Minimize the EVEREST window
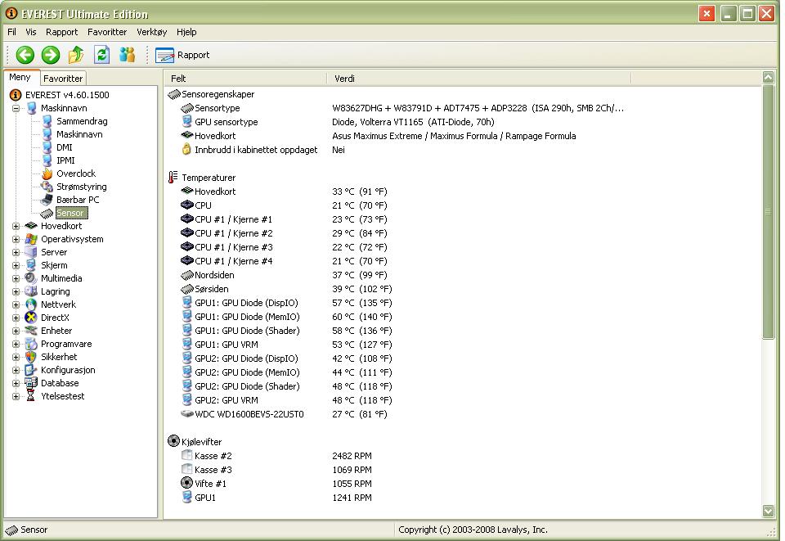The image size is (785, 541). click(729, 14)
